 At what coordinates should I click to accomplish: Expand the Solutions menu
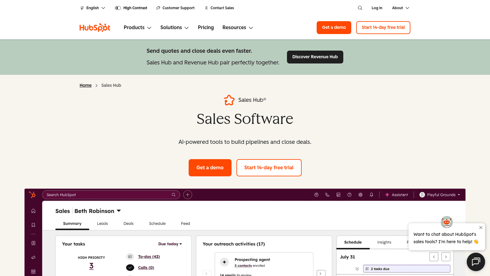[175, 28]
